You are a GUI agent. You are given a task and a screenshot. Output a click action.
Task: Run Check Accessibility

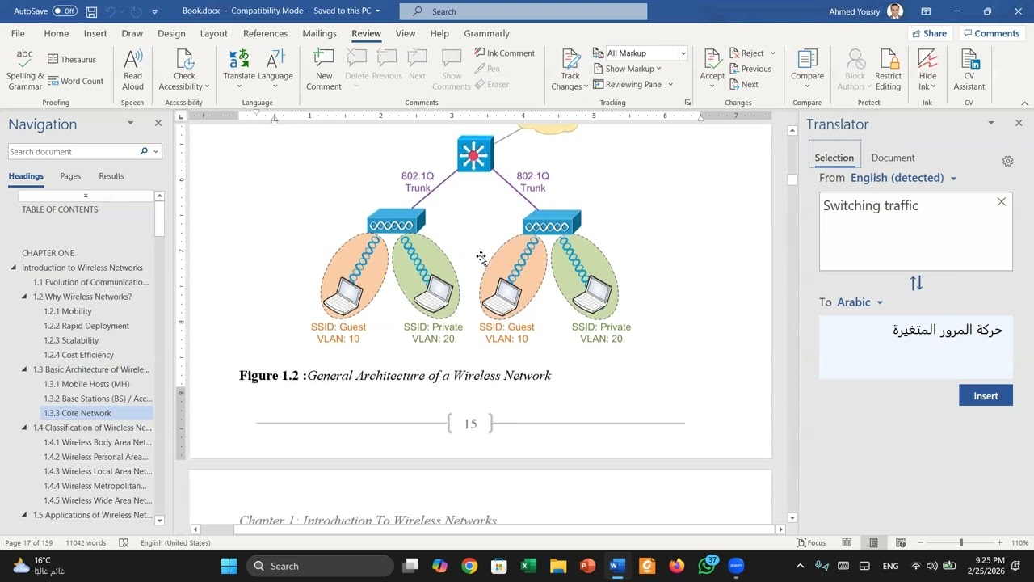(x=184, y=70)
